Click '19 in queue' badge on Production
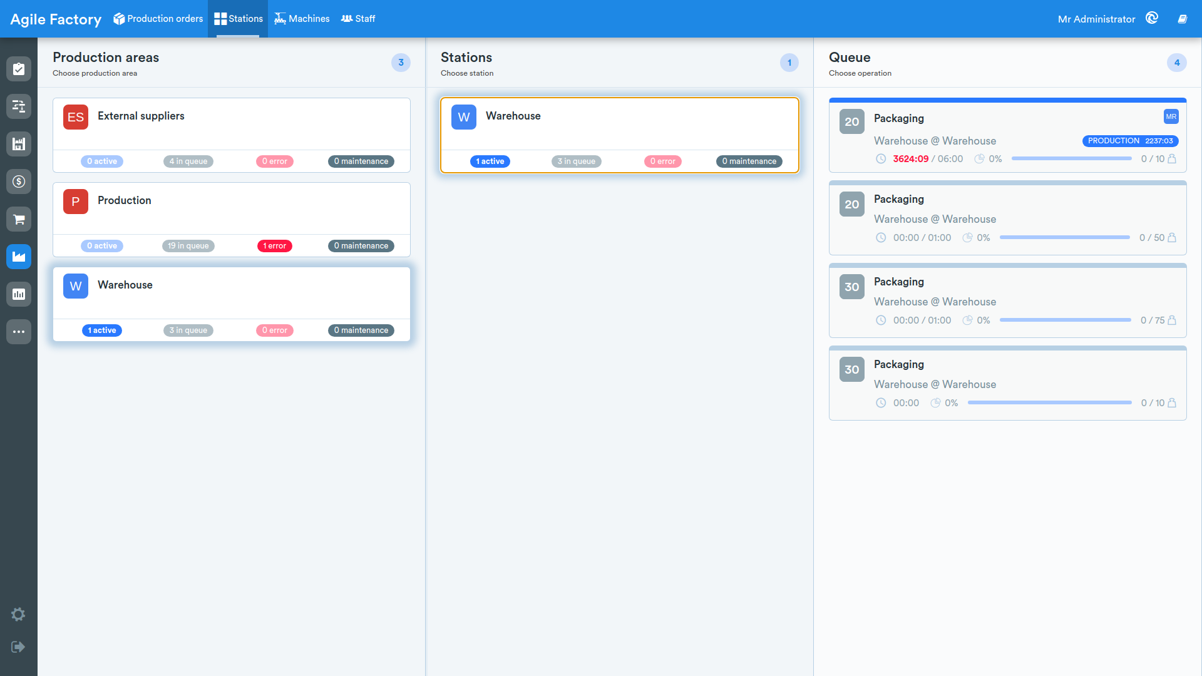Screen dimensions: 1202x676 [x=188, y=246]
